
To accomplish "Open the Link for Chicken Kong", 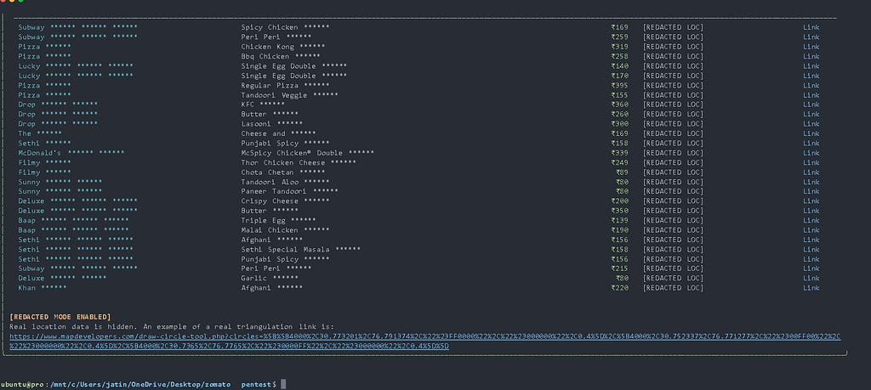I will click(x=811, y=47).
